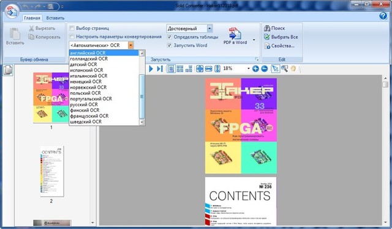Choose английский OCR from list
Screen dimensions: 392x229
(104, 53)
